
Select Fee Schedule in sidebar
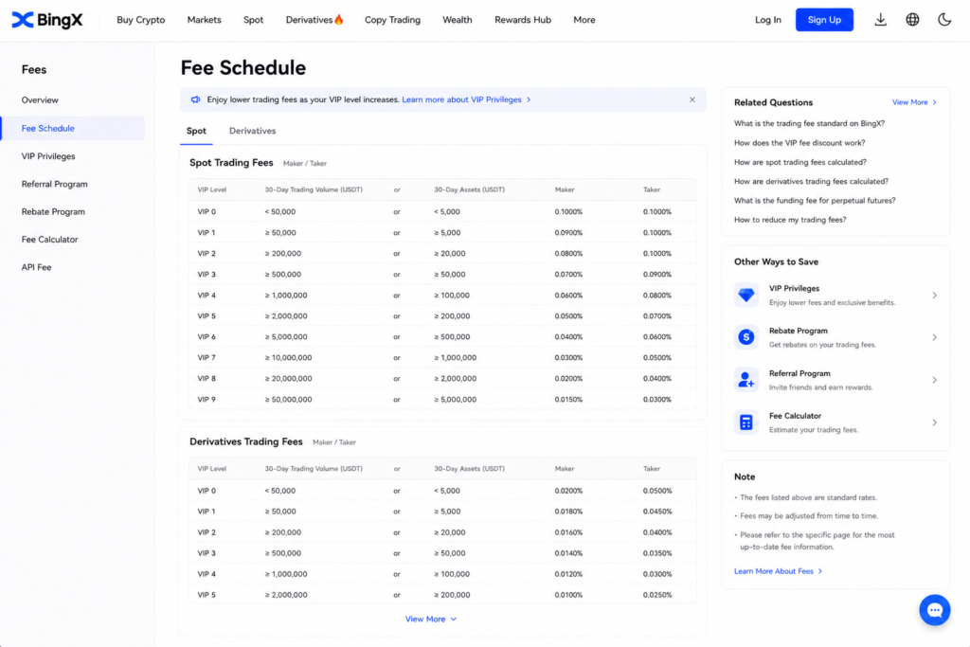coord(73,128)
